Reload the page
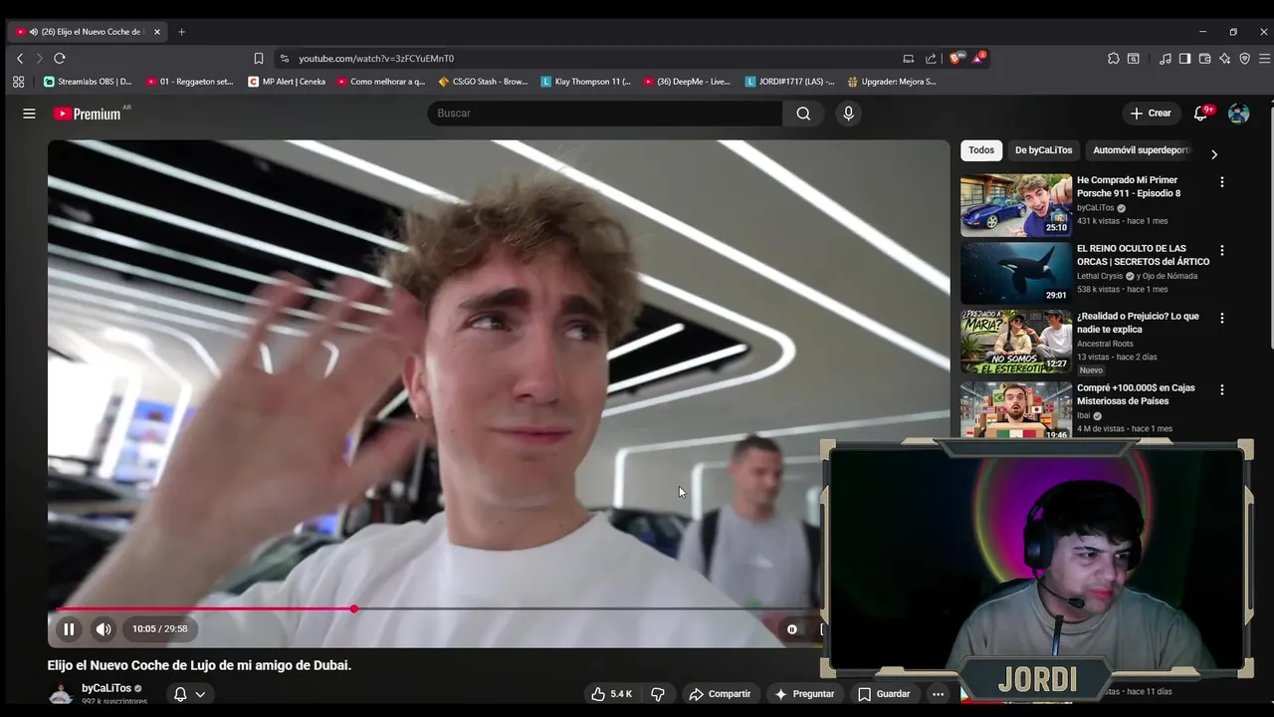Viewport: 1274px width, 717px height. [60, 59]
